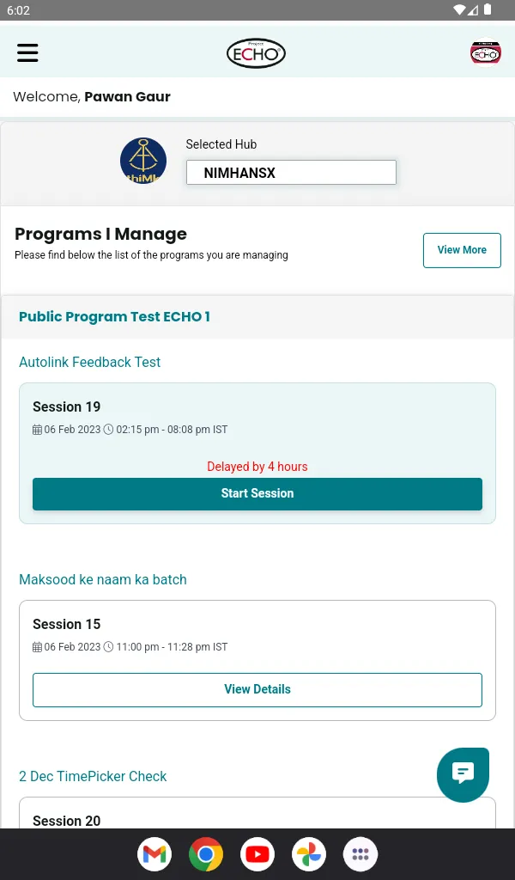Viewport: 515px width, 880px height.
Task: Open the profile avatar at top right
Action: click(x=486, y=53)
